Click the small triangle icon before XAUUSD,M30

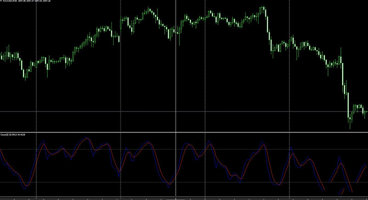[x=1, y=2]
